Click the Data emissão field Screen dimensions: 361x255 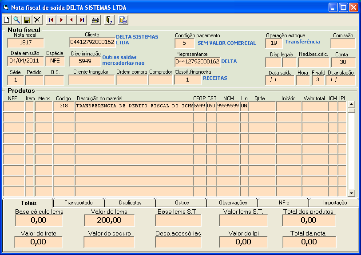click(26, 61)
